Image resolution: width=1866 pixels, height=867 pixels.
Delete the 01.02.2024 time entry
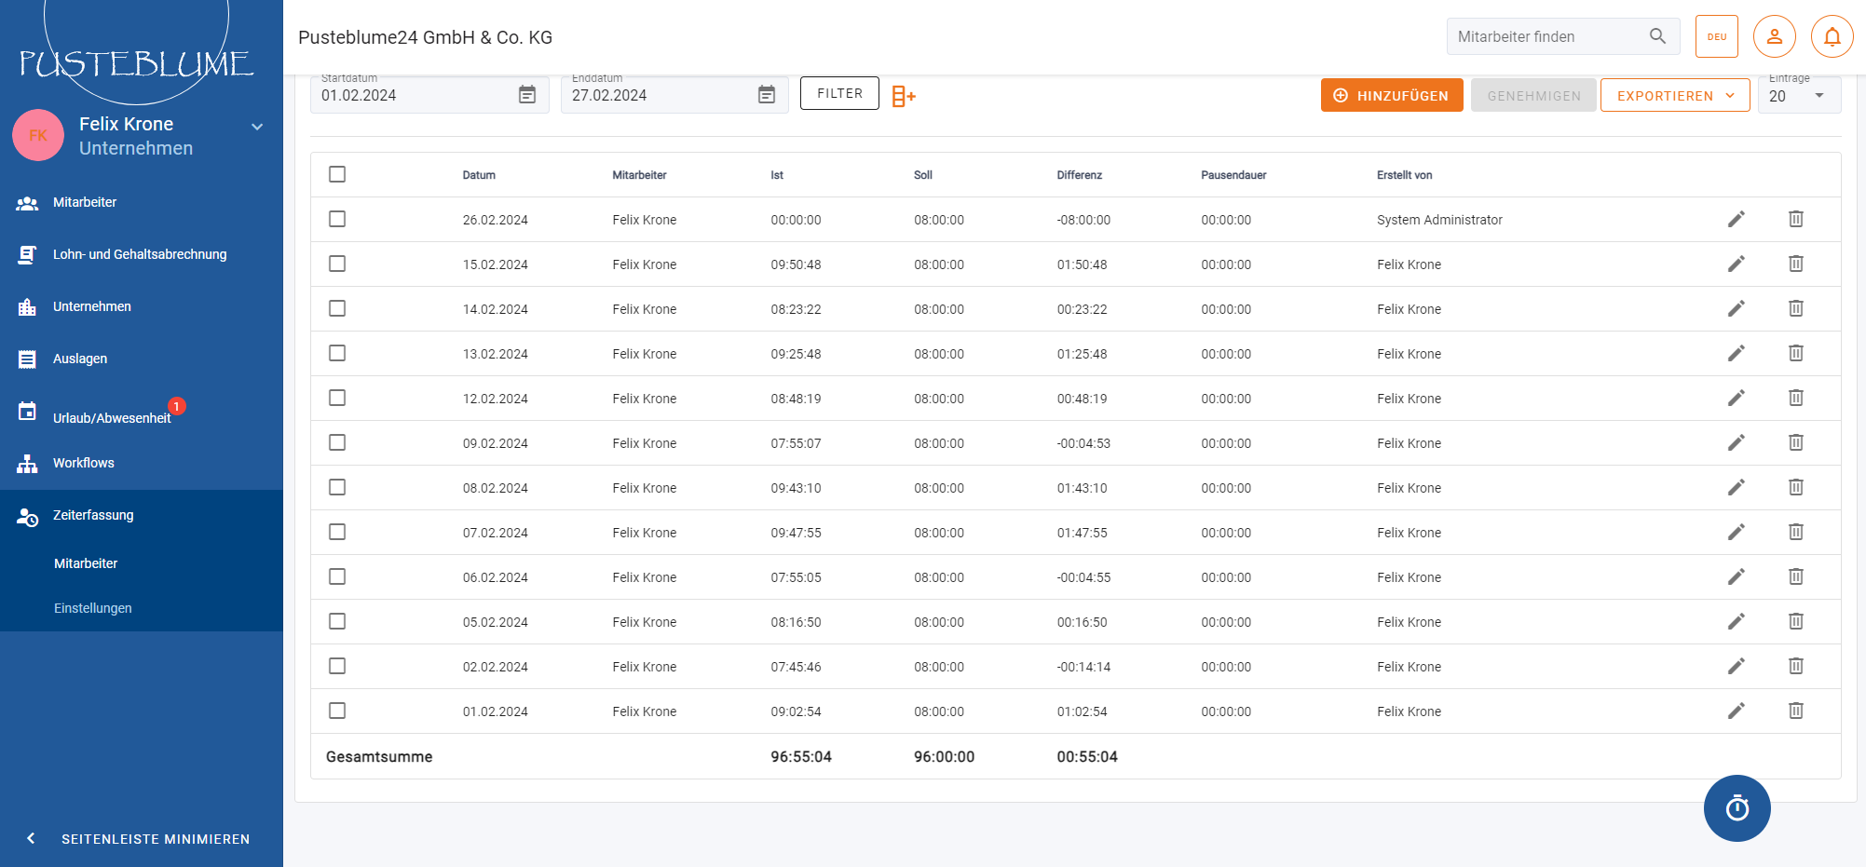1795,711
